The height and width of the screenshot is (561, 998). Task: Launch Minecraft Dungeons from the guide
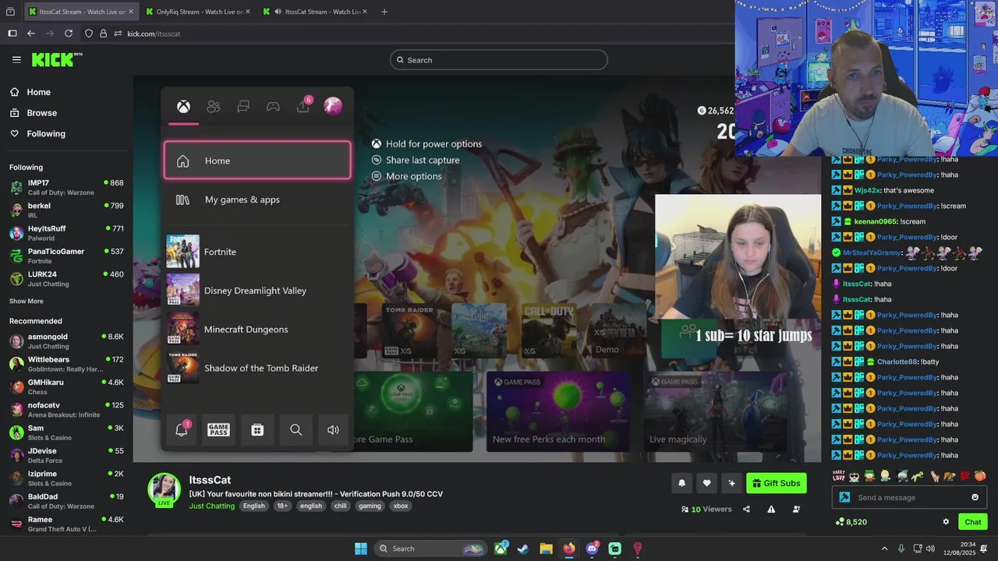point(257,329)
